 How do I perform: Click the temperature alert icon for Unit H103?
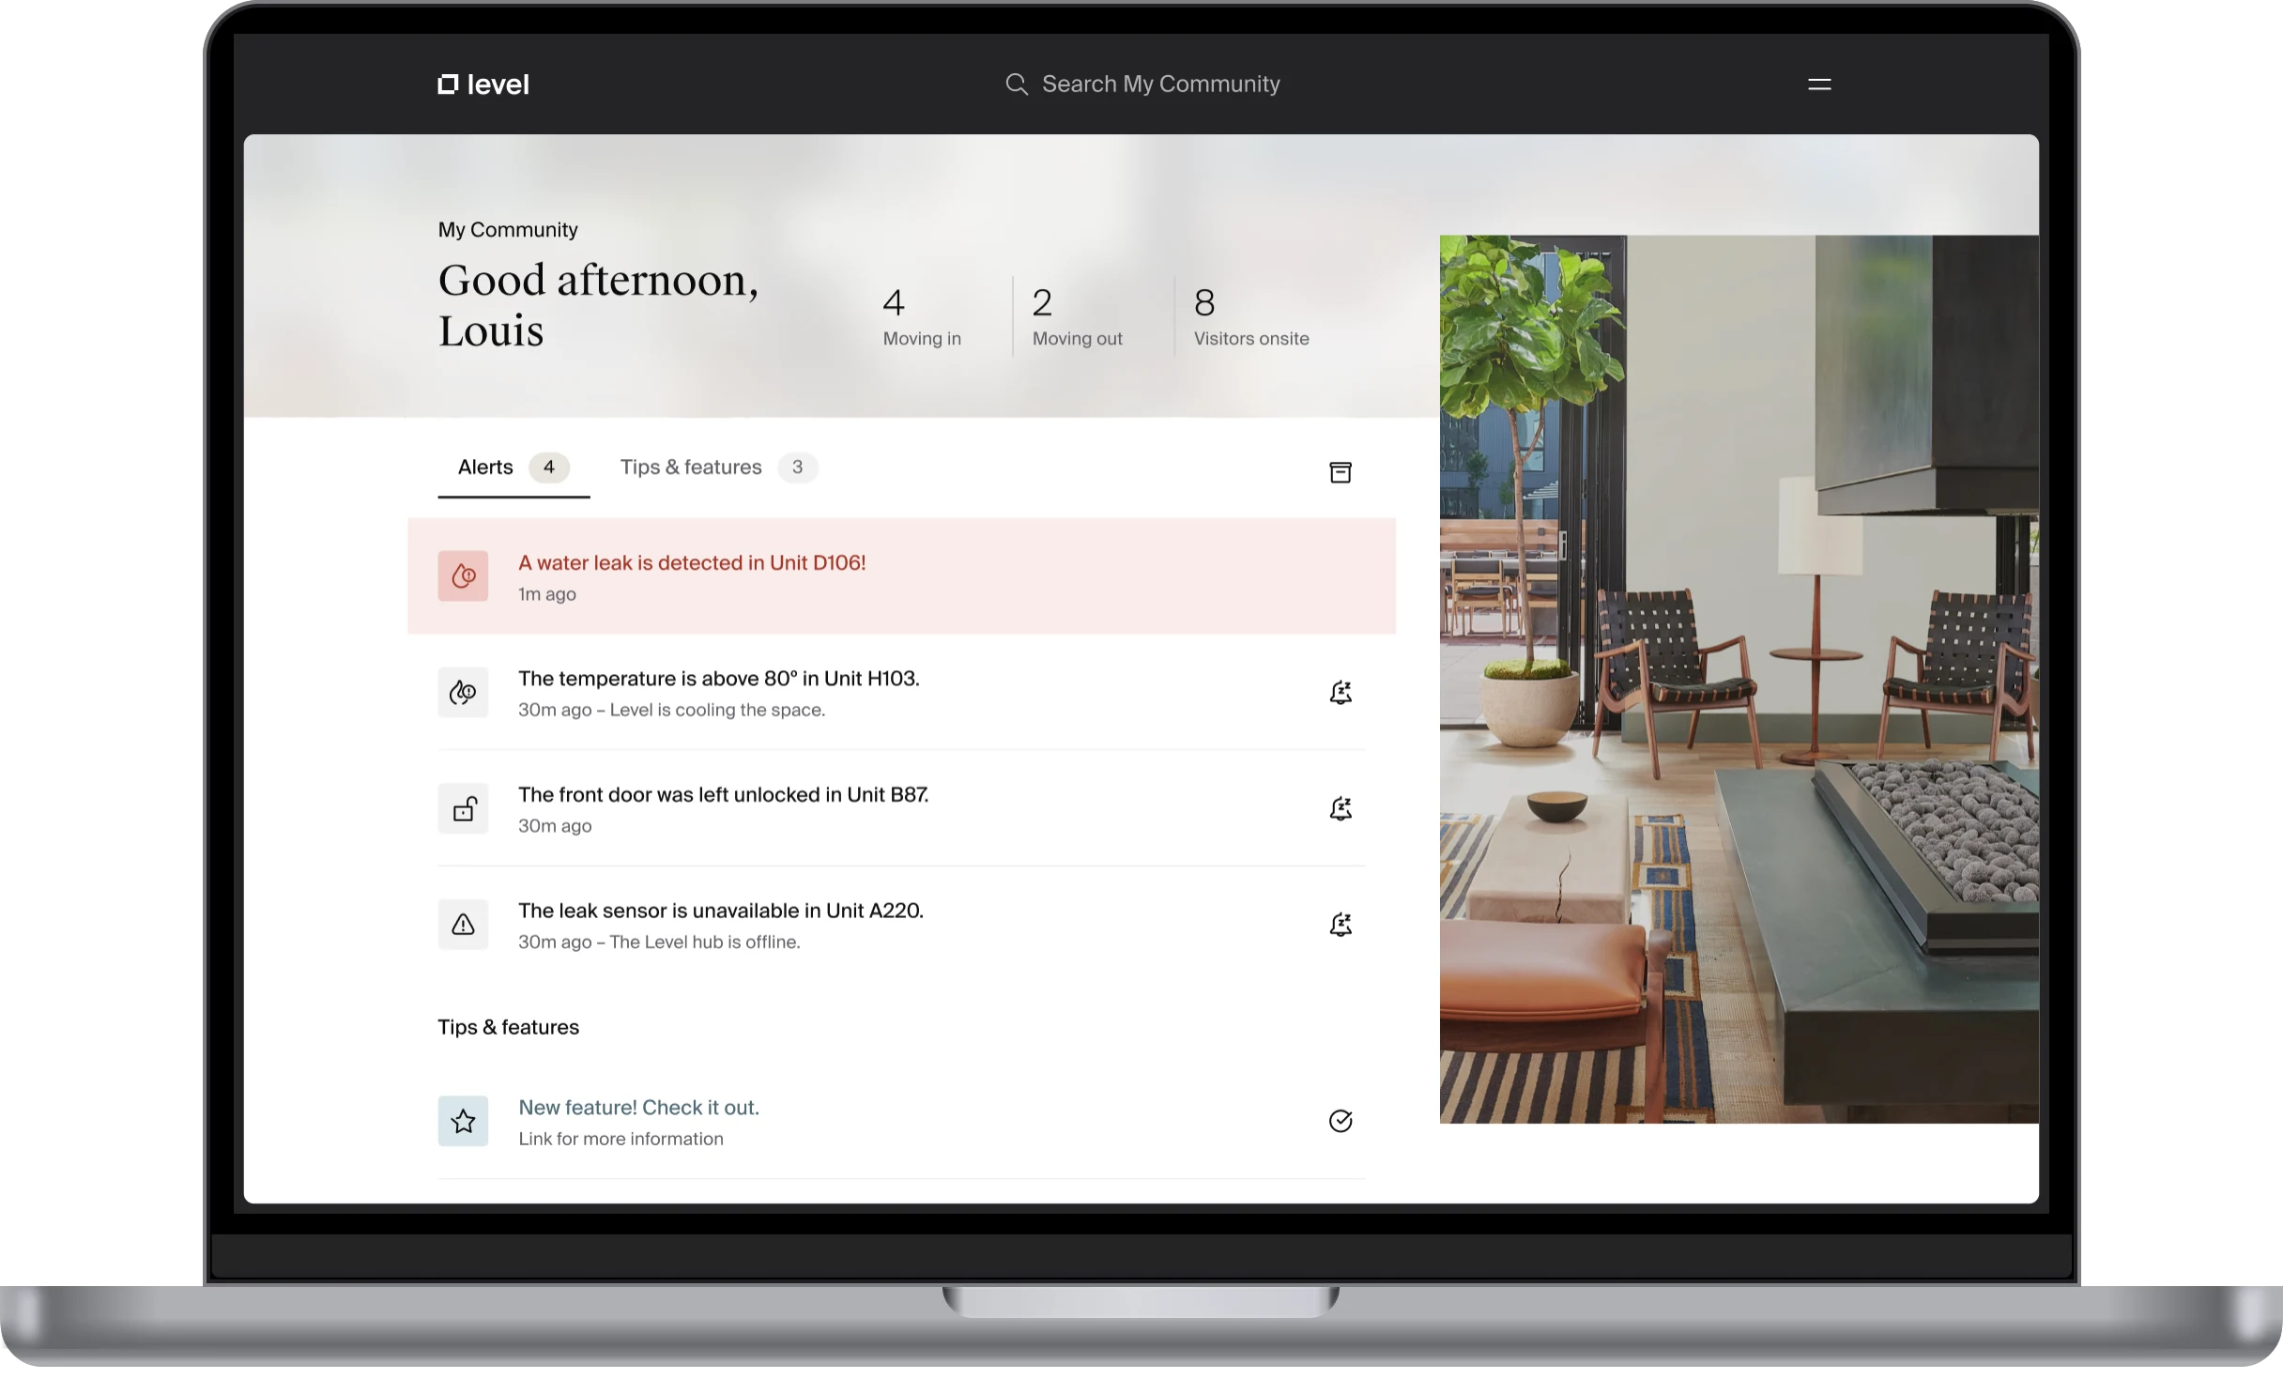click(463, 692)
